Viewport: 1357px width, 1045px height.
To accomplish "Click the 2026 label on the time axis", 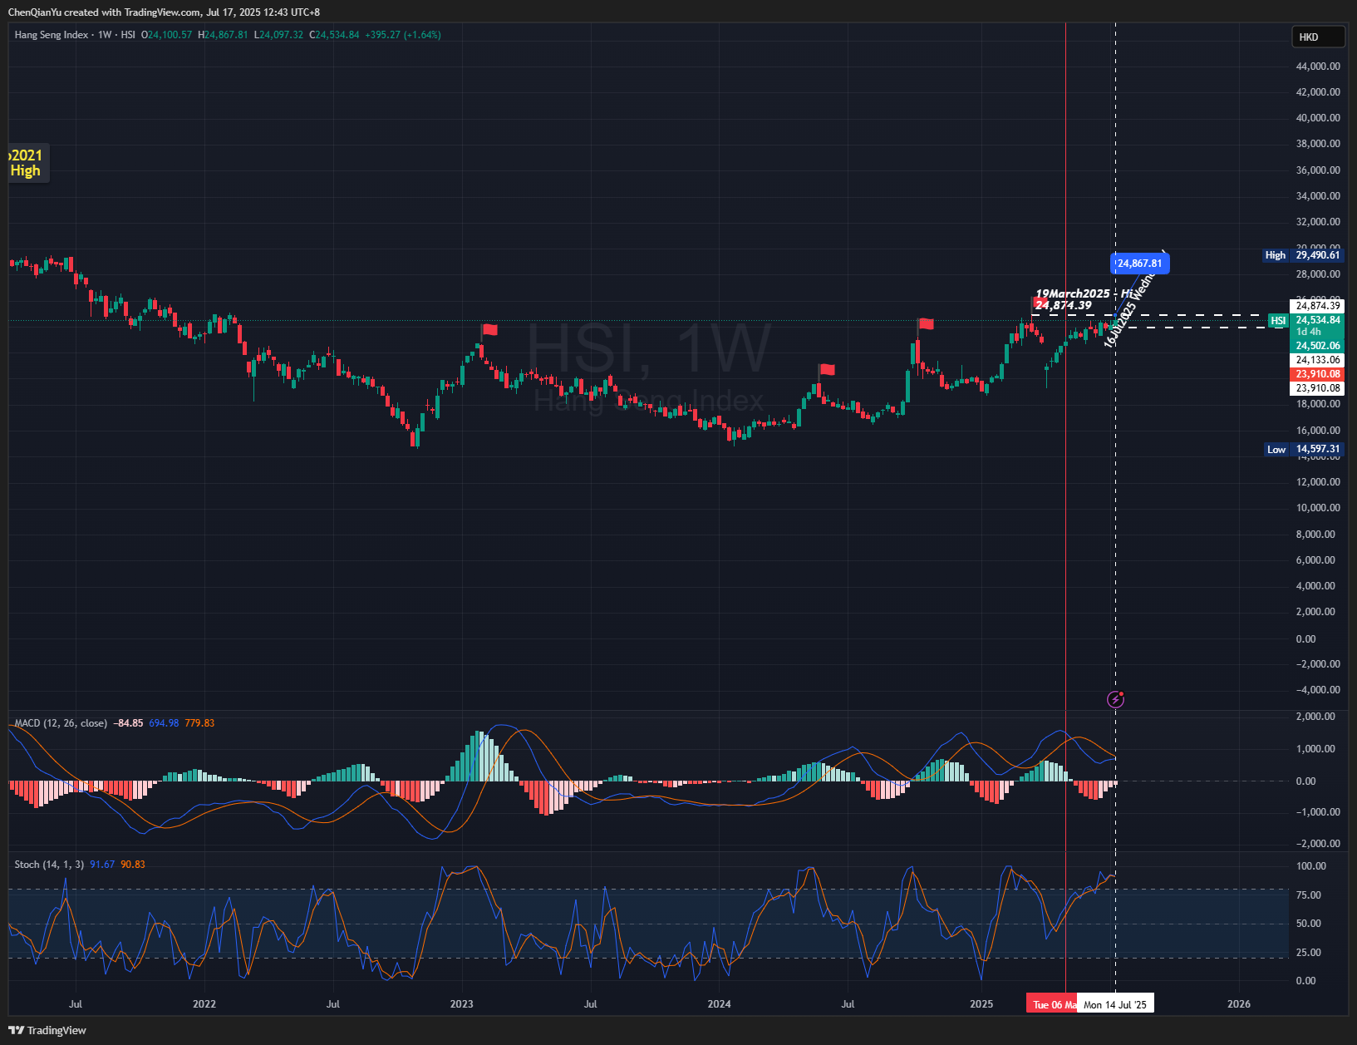I will (x=1239, y=1004).
